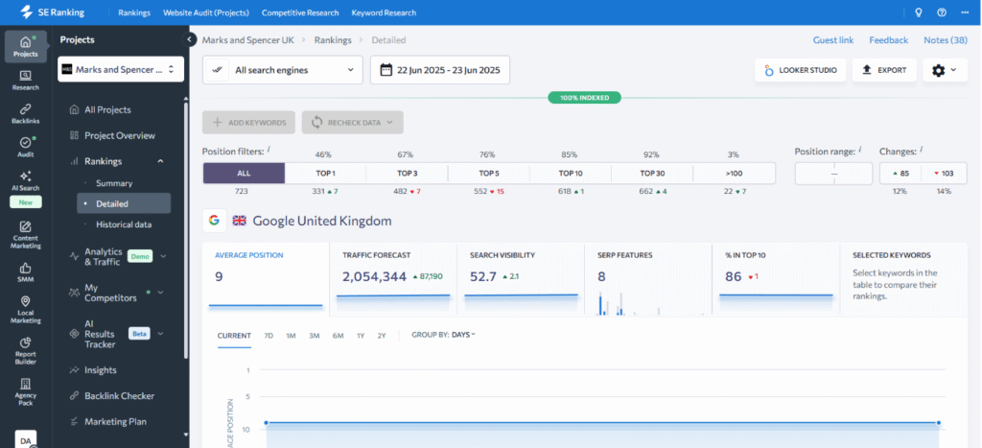Select the TOP 10 position filter
Viewport: 982px width, 448px height.
click(x=571, y=174)
